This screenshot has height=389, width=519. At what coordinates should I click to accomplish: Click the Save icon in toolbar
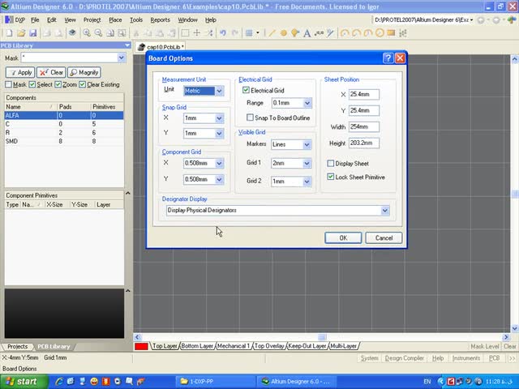(33, 33)
